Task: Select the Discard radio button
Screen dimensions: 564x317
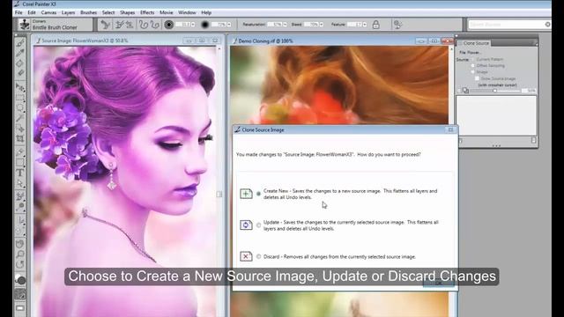Action: [258, 256]
